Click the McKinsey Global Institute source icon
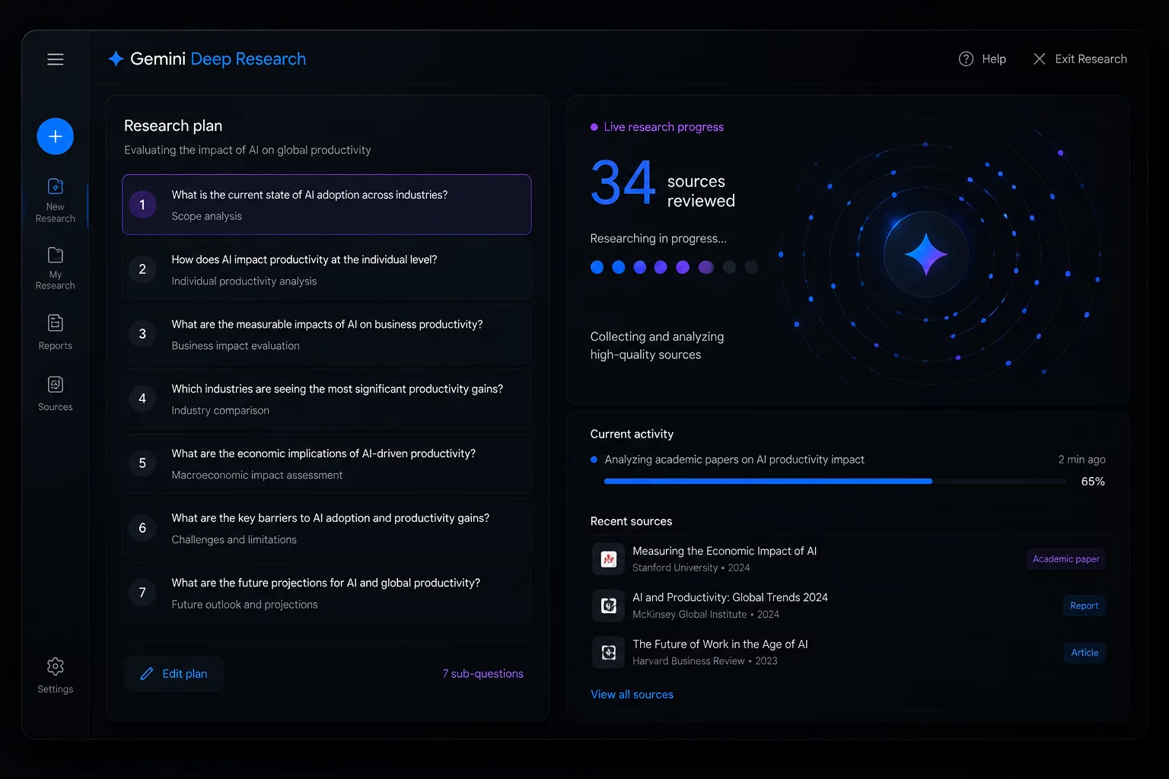This screenshot has height=779, width=1169. point(609,606)
